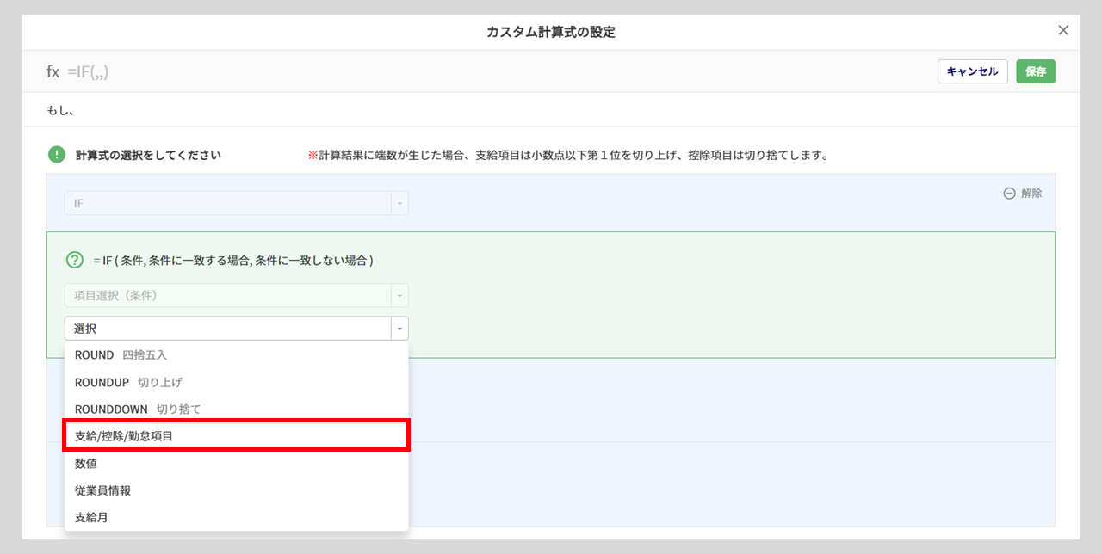Open the disabled IF function dropdown
The width and height of the screenshot is (1102, 554).
point(236,203)
